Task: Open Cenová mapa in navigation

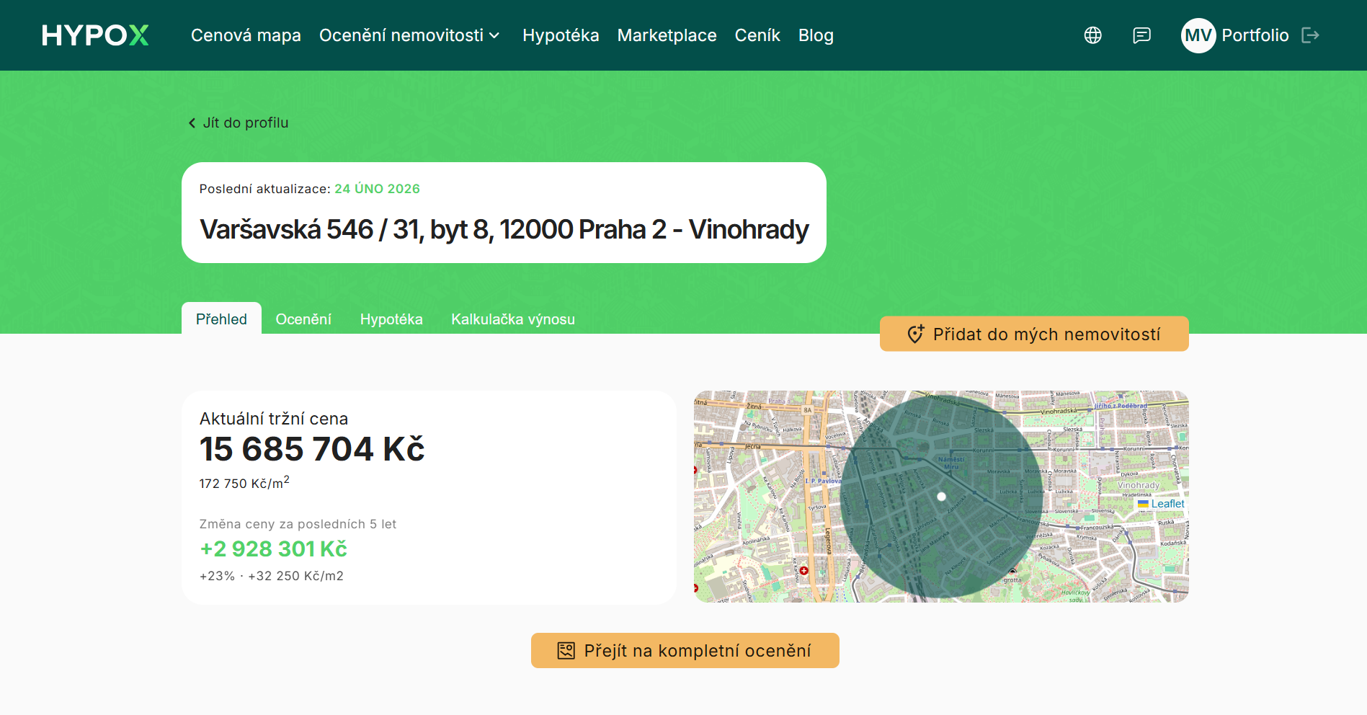Action: pos(246,35)
